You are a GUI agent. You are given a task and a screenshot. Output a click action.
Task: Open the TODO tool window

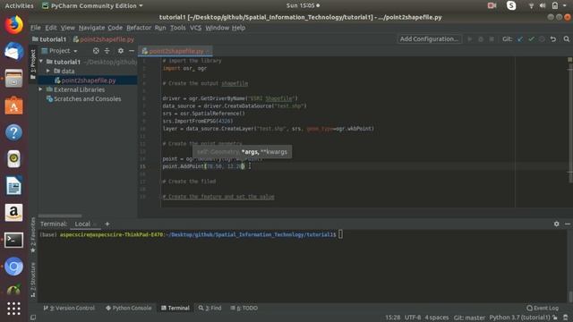pyautogui.click(x=244, y=308)
